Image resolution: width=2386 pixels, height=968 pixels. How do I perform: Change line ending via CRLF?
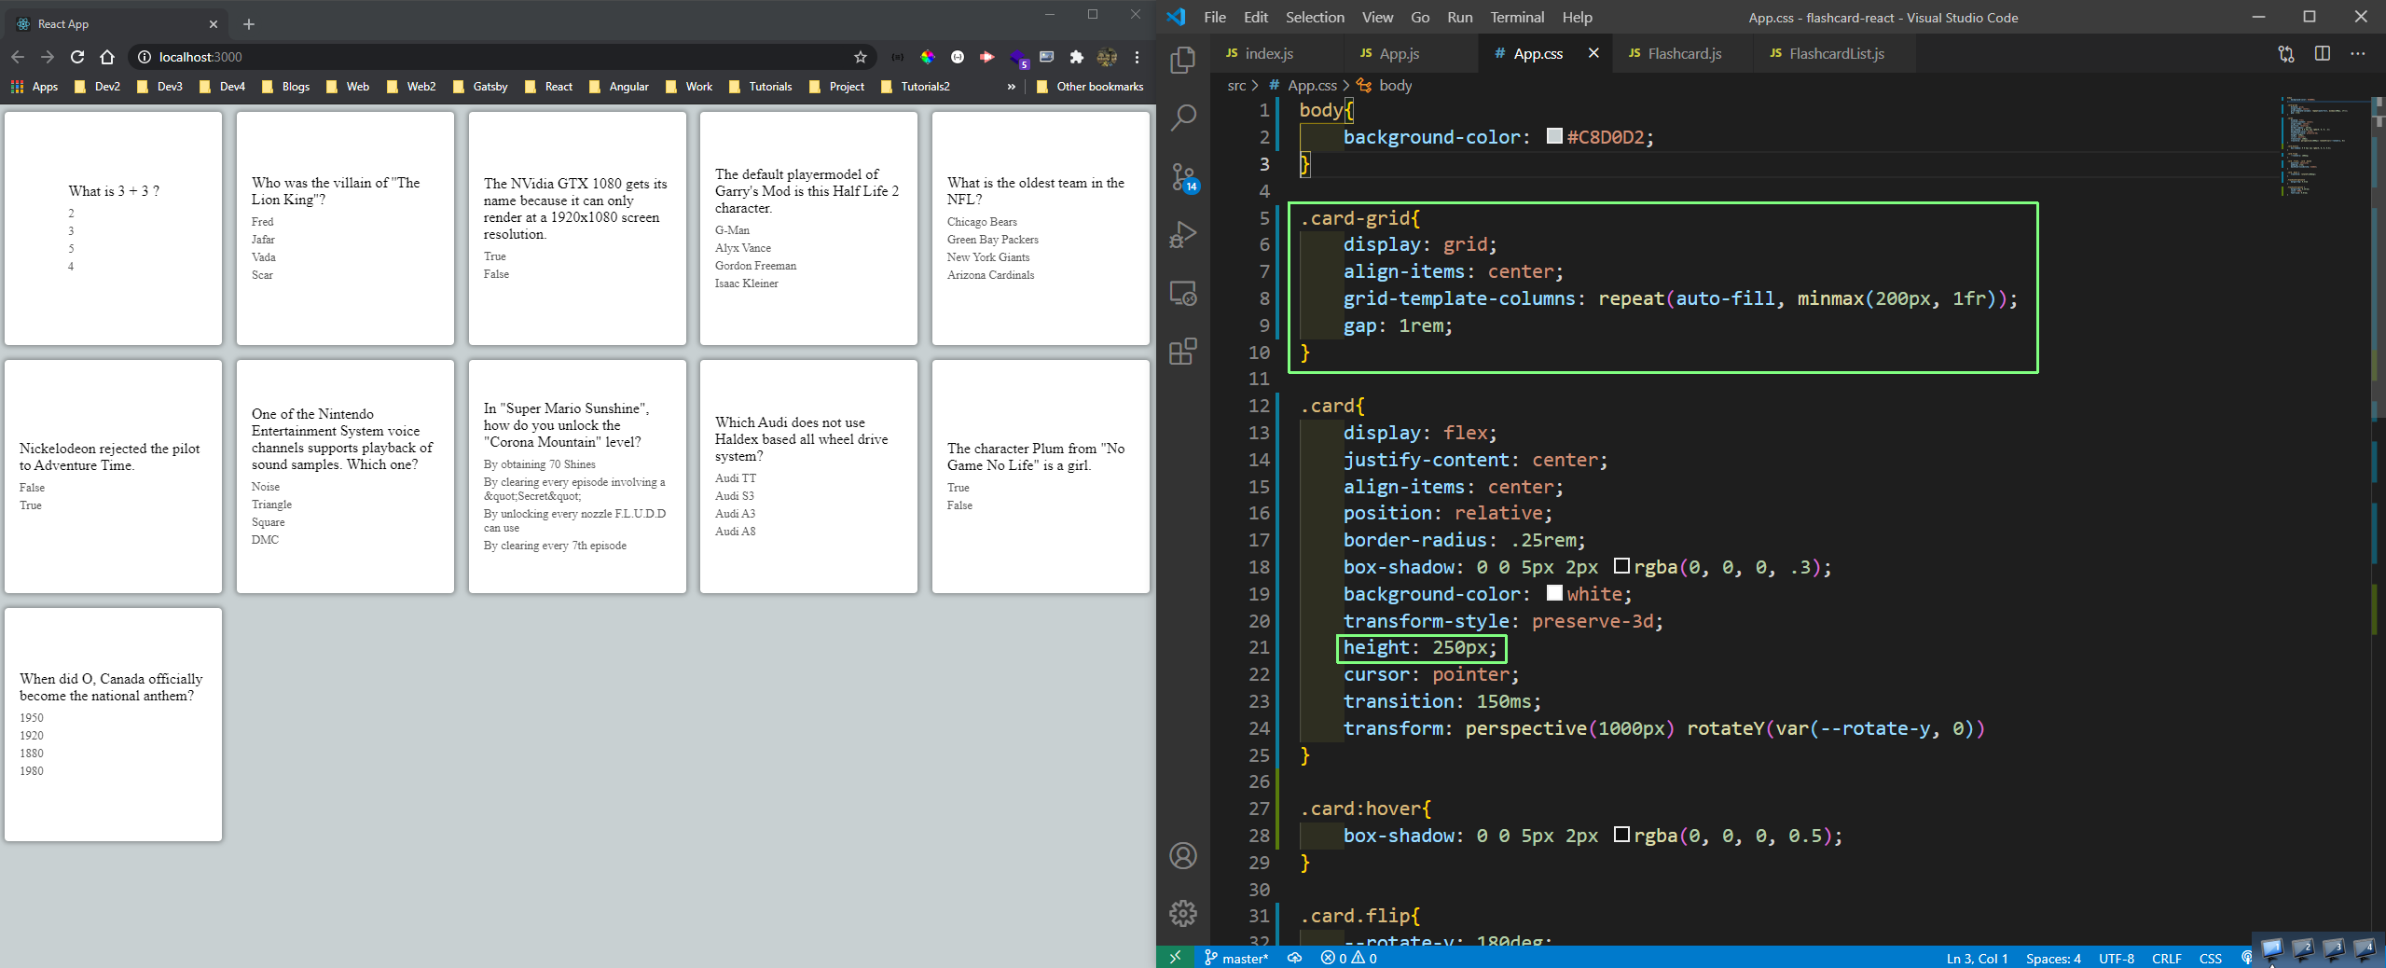[2166, 958]
